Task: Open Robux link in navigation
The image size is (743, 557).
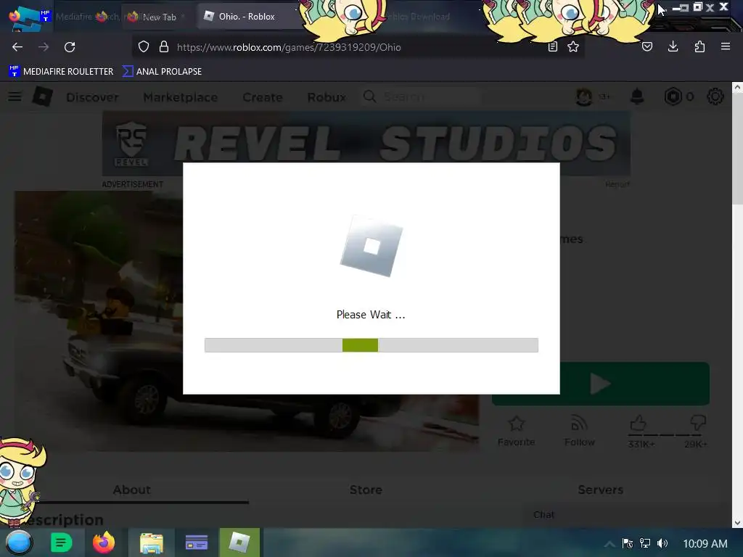Action: (x=327, y=97)
